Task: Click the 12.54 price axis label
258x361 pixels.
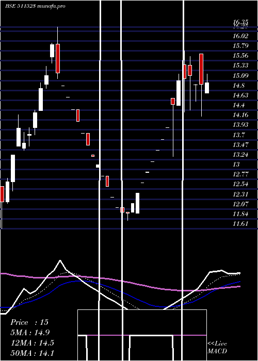Action: point(240,184)
